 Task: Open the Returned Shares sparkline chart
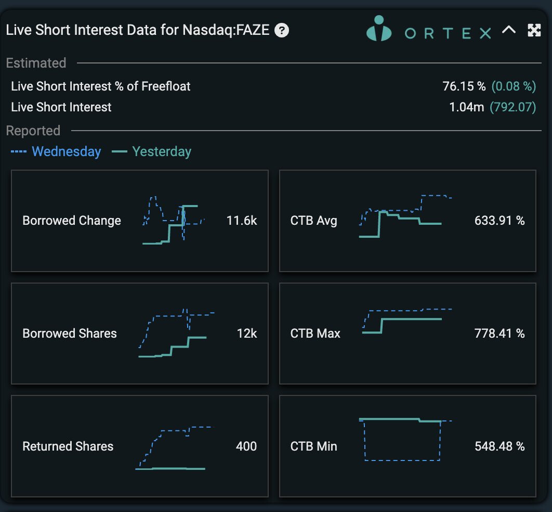point(174,448)
